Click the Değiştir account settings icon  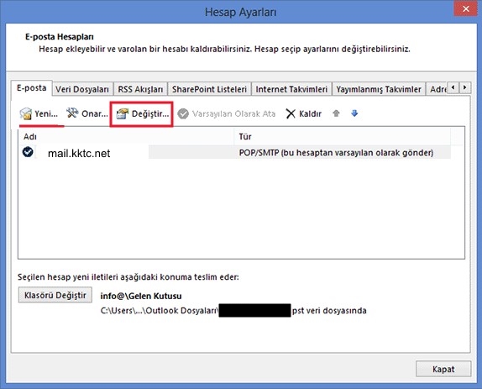point(123,113)
